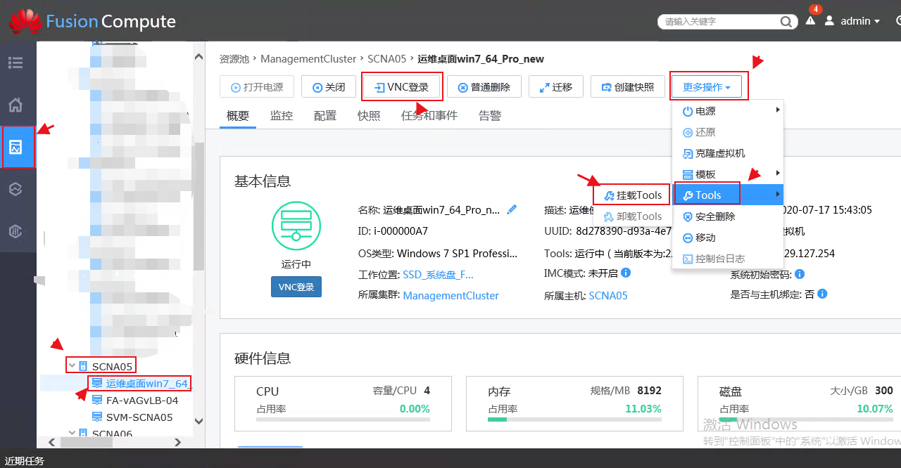The image size is (901, 468).
Task: Open the Tools submenu entry
Action: 728,195
